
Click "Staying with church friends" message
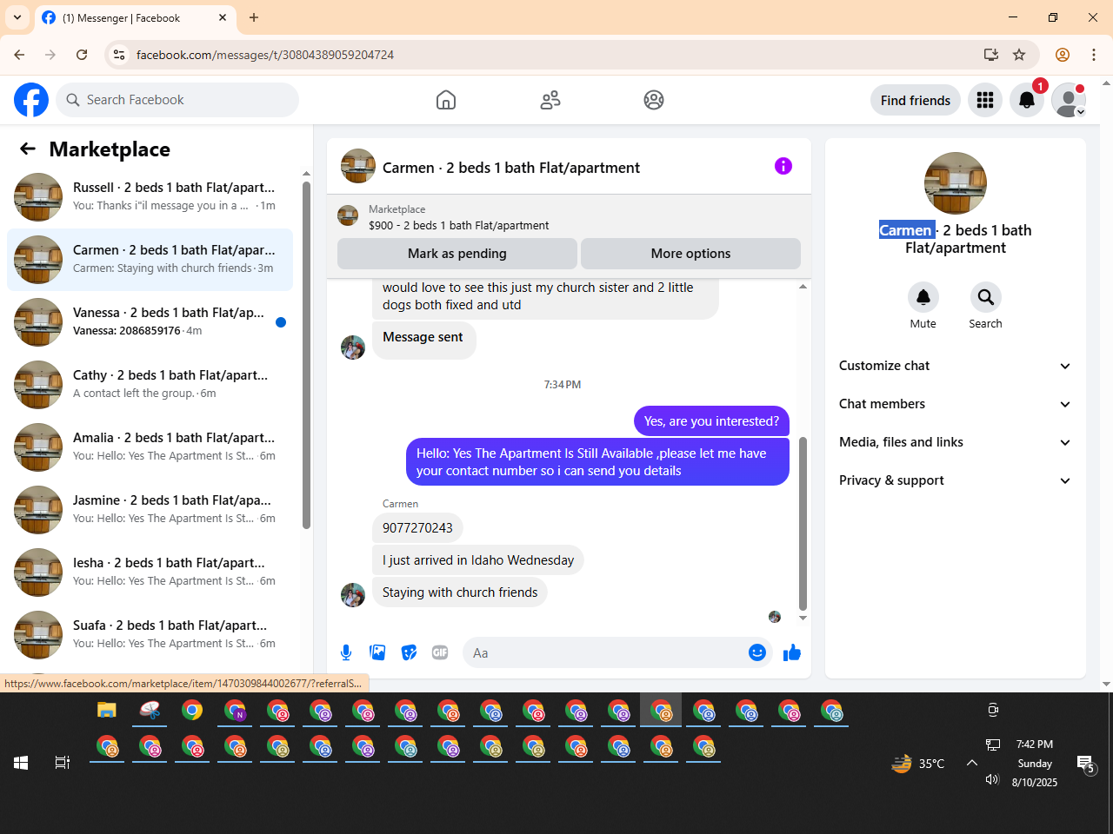[460, 592]
